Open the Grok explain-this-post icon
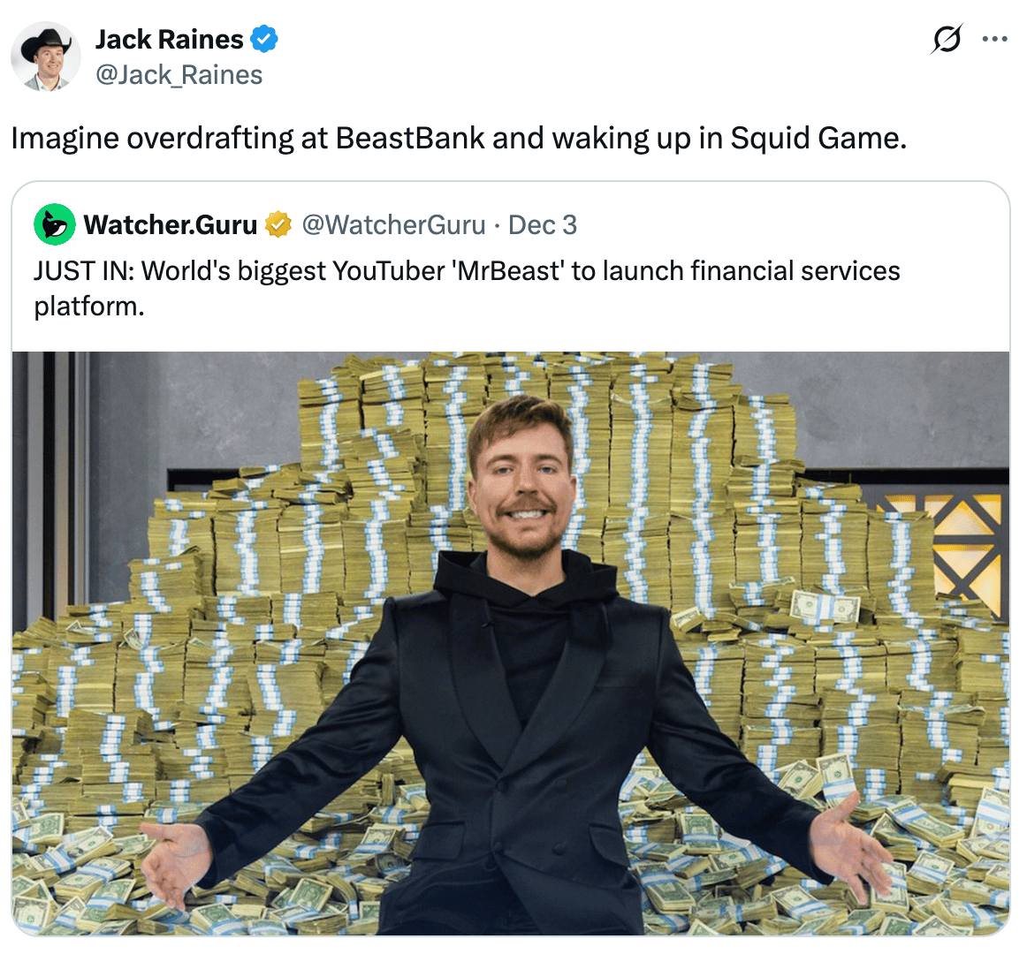1027x954 pixels. coord(947,39)
